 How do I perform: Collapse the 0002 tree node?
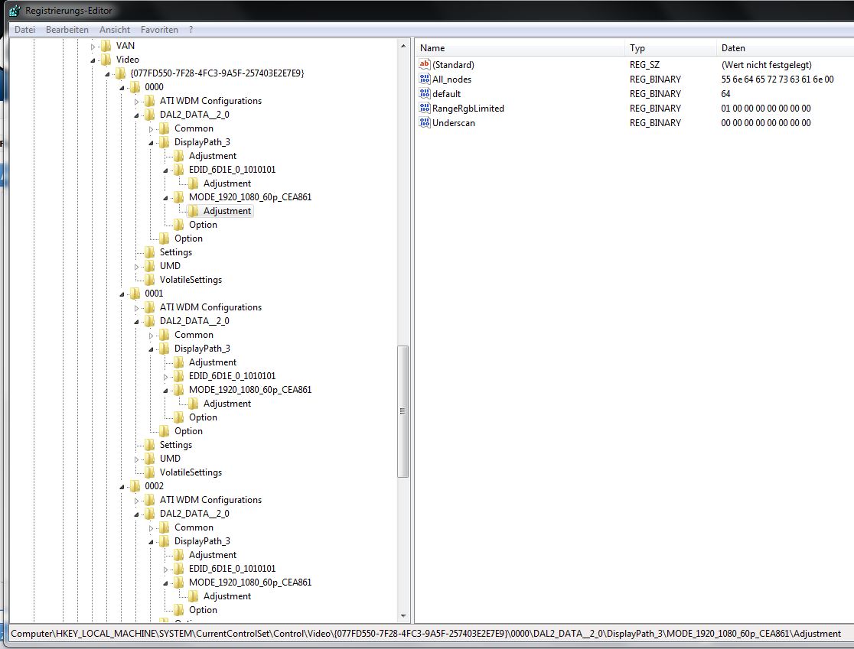tap(122, 487)
